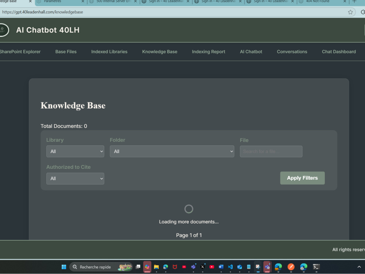Go to SharePoint Explorer in navigation
Screen dimensions: 365x274
[x=20, y=52]
